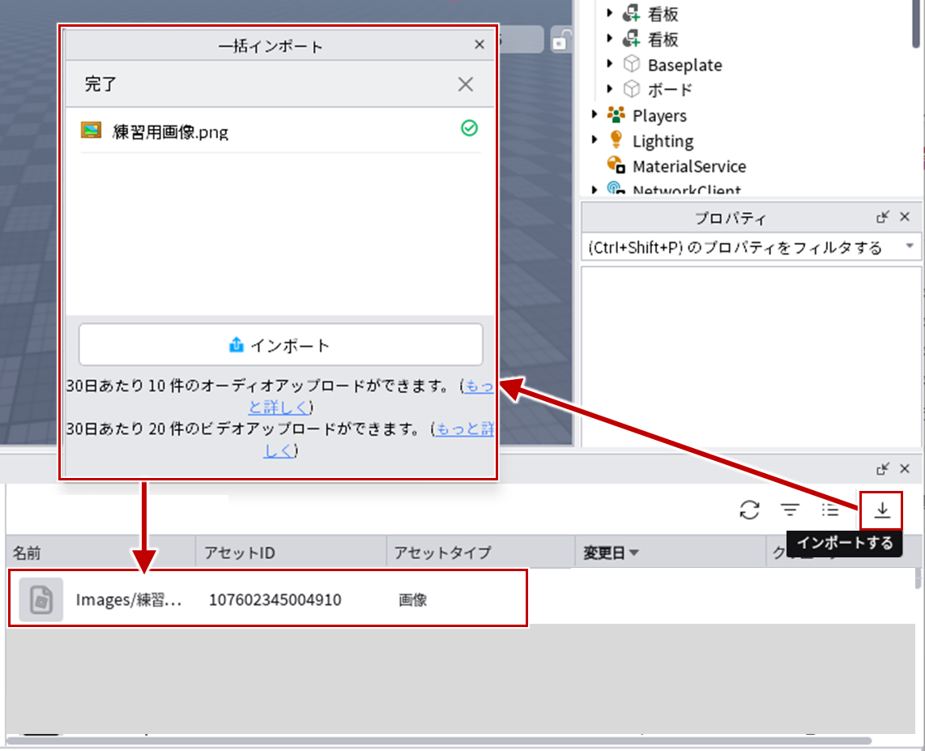Viewport: 925px width, 751px height.
Task: Click the Images/練習 asset thumbnail icon
Action: click(40, 600)
